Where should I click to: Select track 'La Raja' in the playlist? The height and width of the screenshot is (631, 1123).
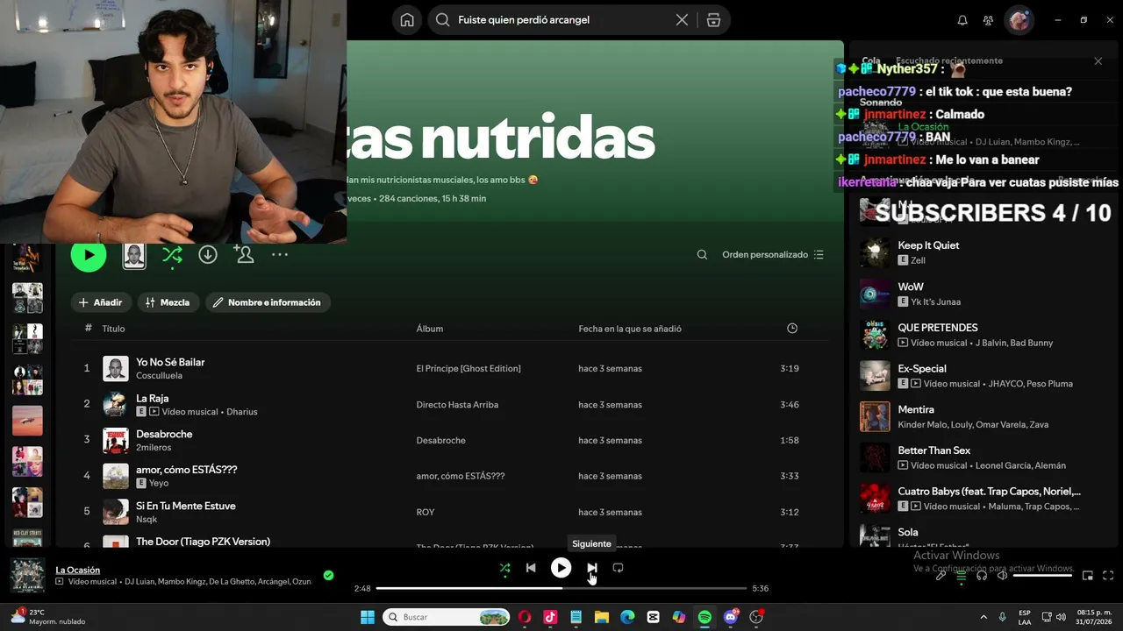[x=153, y=398]
